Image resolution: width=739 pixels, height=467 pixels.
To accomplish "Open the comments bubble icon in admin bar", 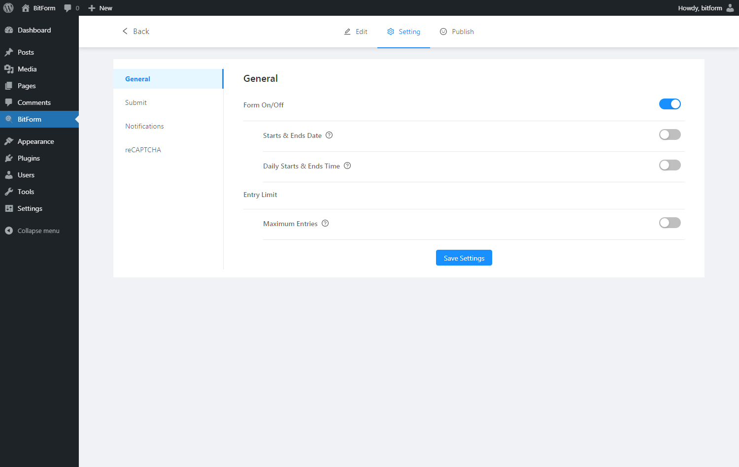I will point(67,8).
